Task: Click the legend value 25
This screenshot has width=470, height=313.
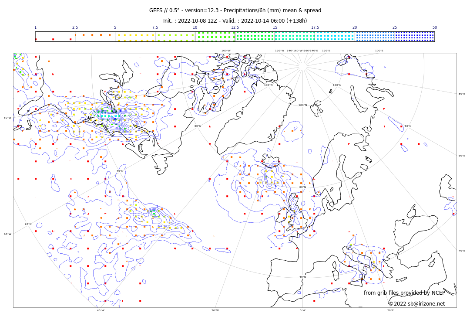Action: (x=395, y=27)
